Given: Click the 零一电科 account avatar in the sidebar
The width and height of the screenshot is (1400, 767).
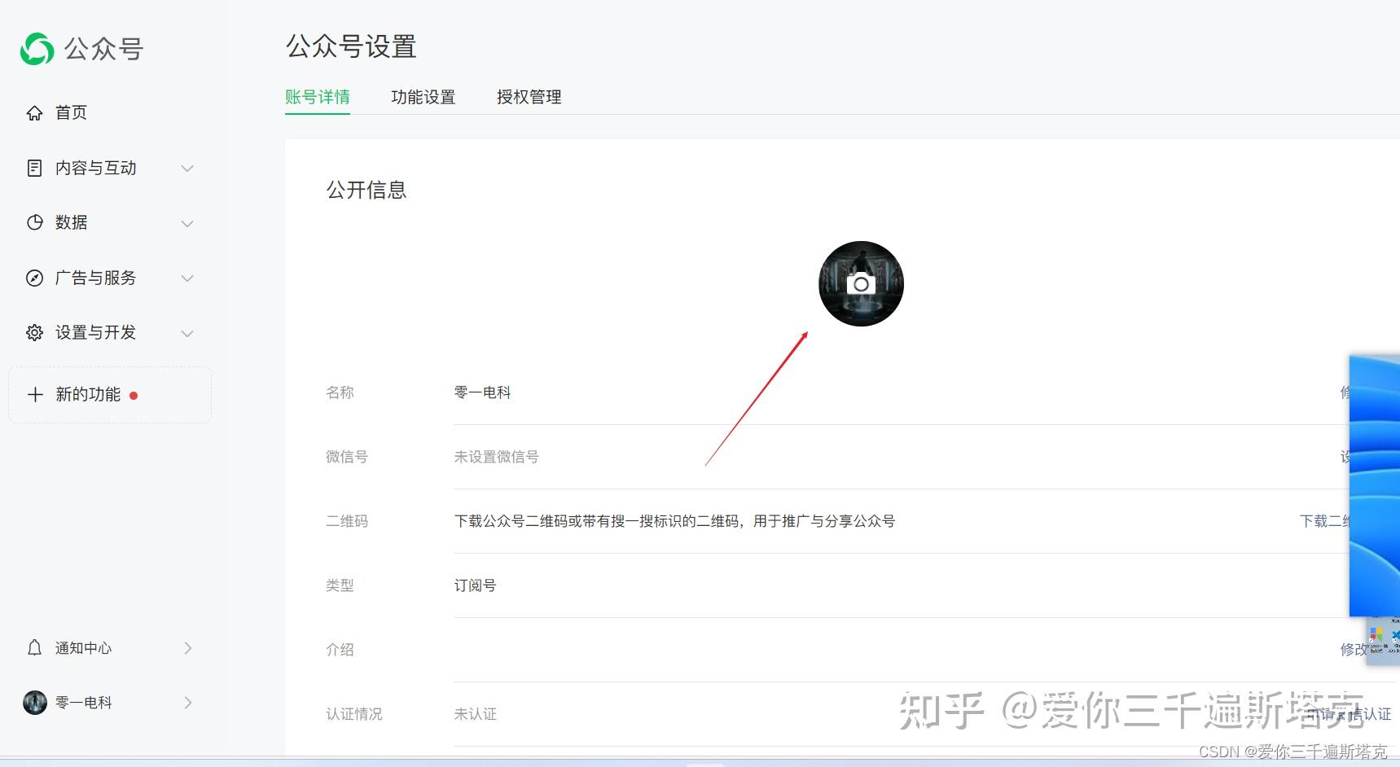Looking at the screenshot, I should tap(35, 702).
